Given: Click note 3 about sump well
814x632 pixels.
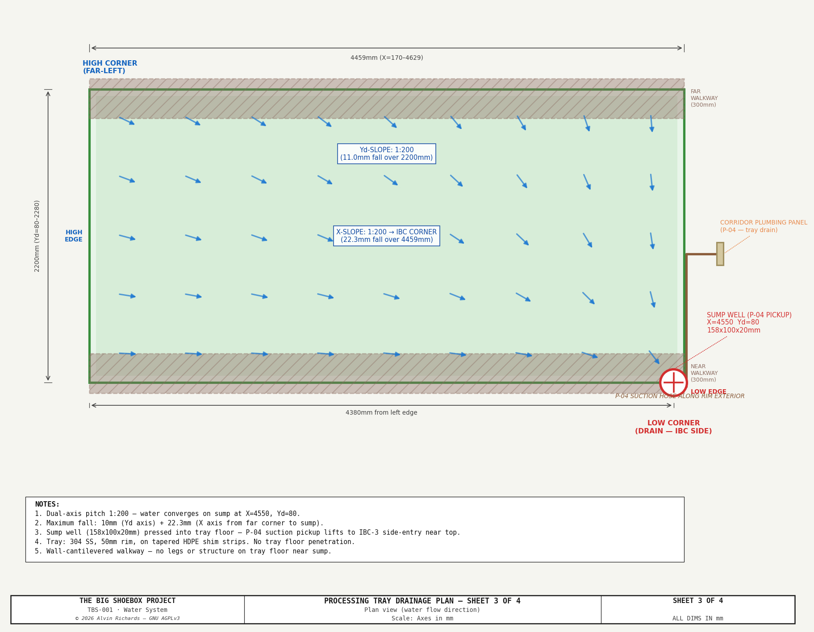Looking at the screenshot, I should (x=247, y=532).
